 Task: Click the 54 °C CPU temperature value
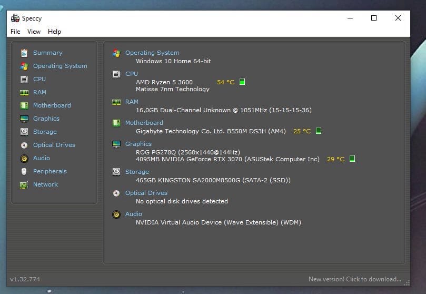click(225, 82)
